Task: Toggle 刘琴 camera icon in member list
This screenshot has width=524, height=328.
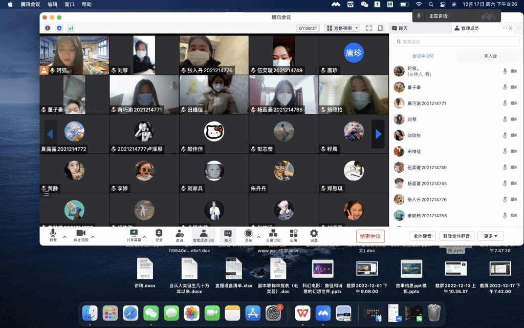Action: [x=514, y=119]
